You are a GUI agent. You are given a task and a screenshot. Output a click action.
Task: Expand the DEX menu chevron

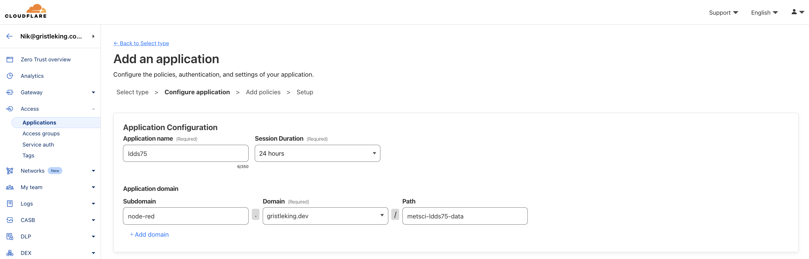93,253
